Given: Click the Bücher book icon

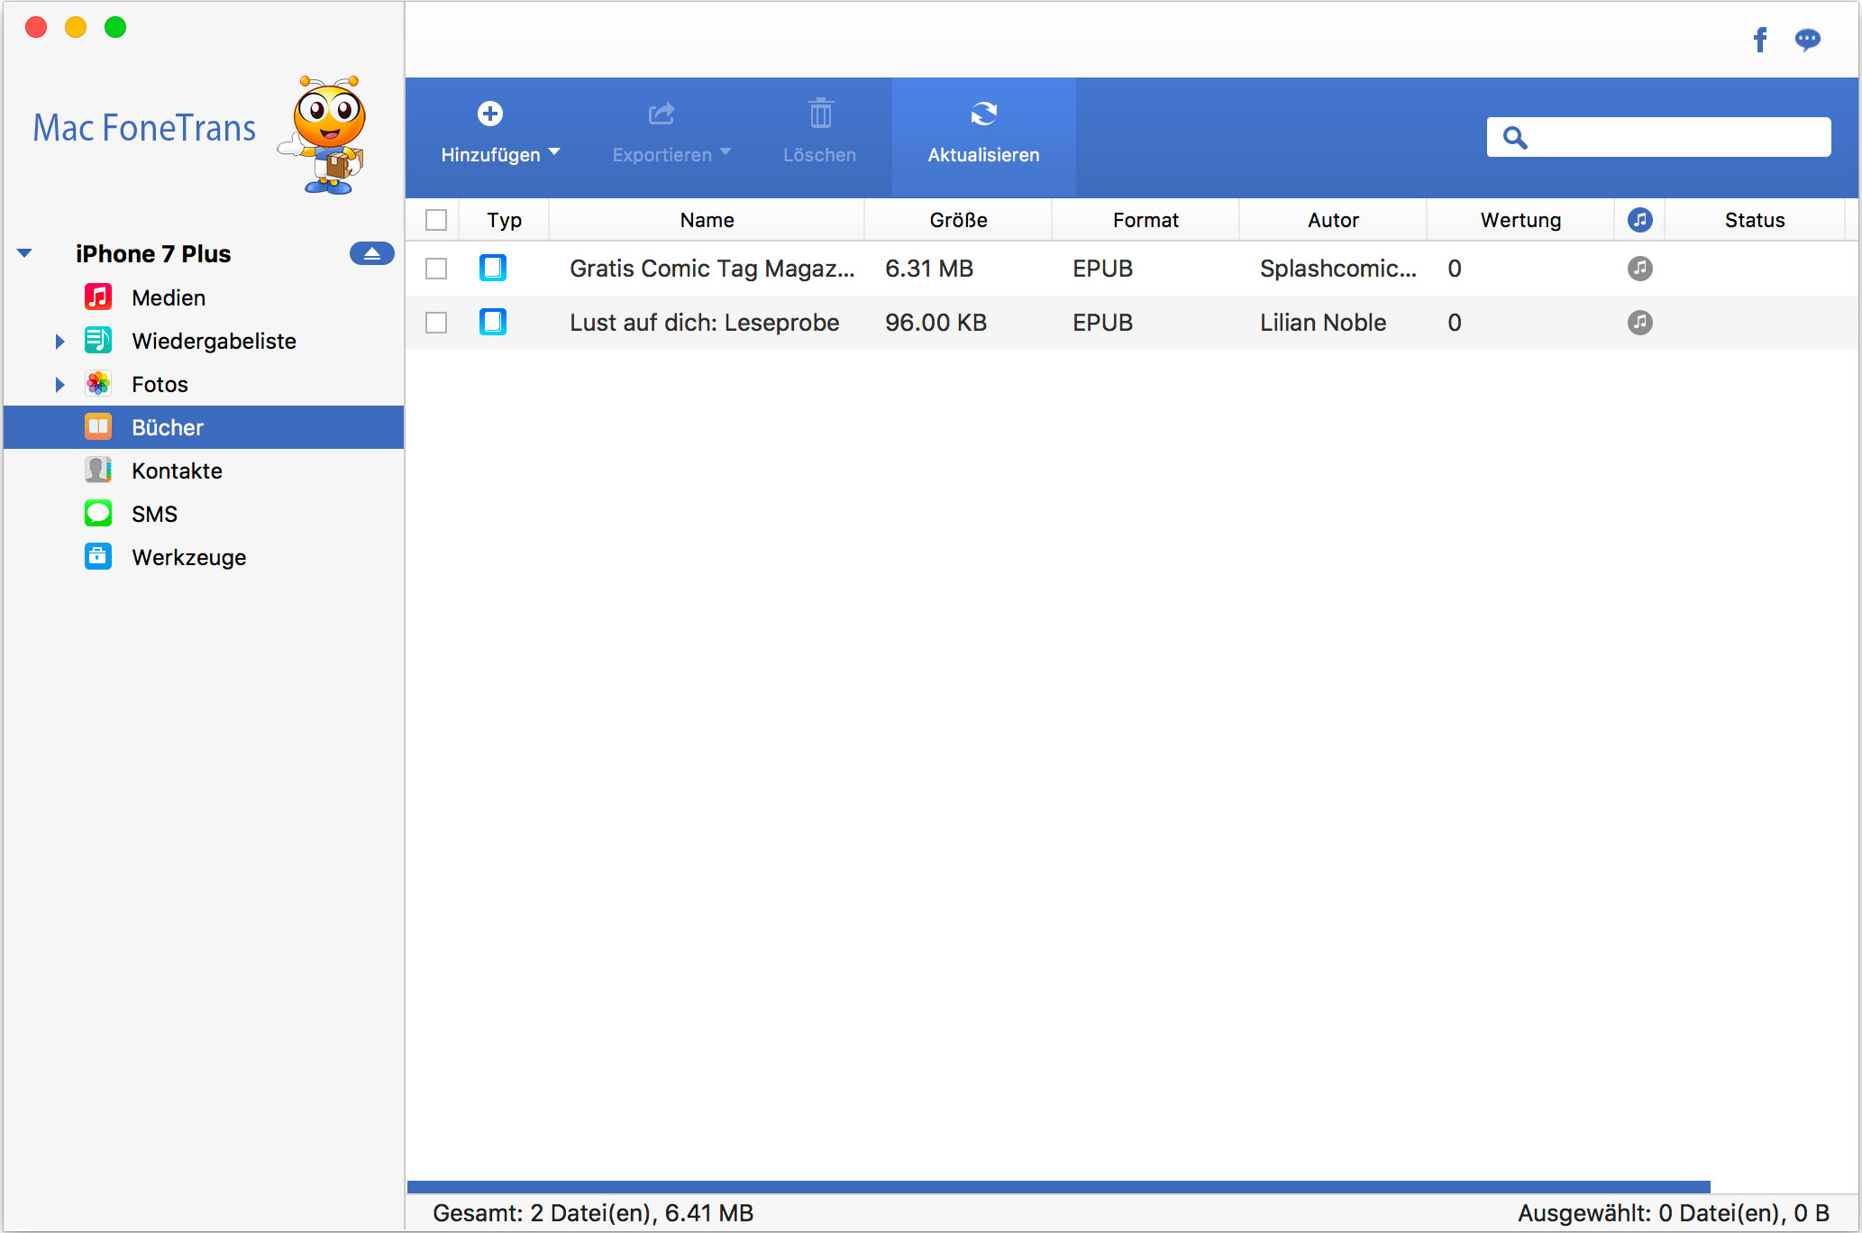Looking at the screenshot, I should click(98, 426).
